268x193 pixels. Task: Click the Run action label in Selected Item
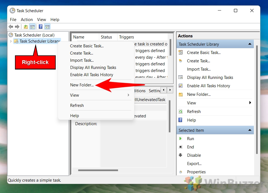pyautogui.click(x=191, y=138)
